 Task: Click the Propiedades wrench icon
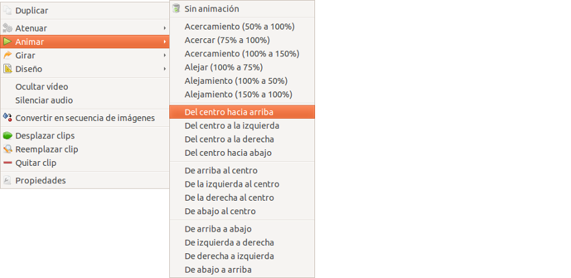(7, 181)
